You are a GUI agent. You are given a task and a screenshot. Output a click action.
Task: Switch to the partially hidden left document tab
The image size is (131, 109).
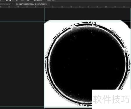pos(6,4)
